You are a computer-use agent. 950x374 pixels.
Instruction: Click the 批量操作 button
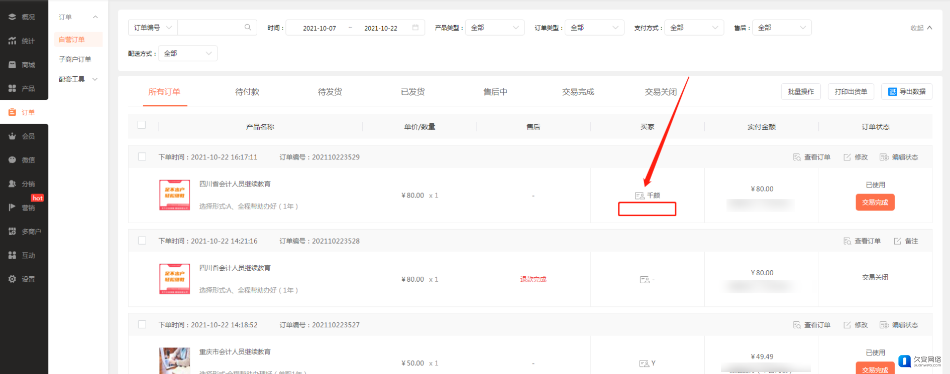801,92
